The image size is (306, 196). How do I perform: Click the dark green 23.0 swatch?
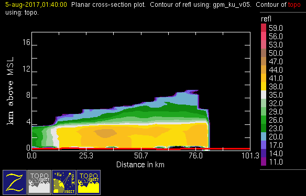tap(264, 128)
